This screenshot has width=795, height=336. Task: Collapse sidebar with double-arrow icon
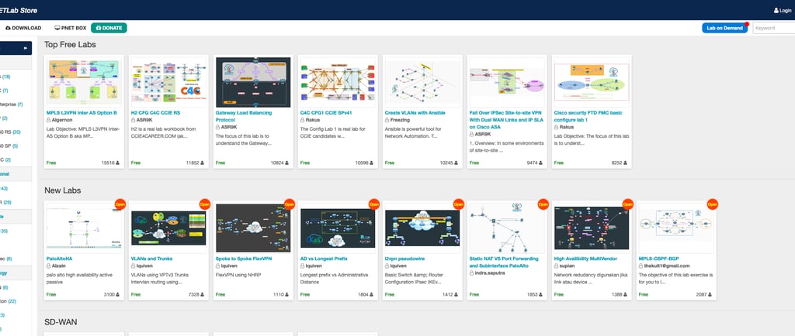click(26, 48)
